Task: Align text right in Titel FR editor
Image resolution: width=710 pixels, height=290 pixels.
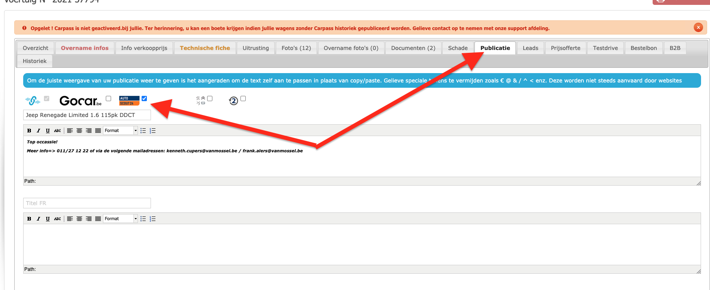Action: [x=89, y=219]
